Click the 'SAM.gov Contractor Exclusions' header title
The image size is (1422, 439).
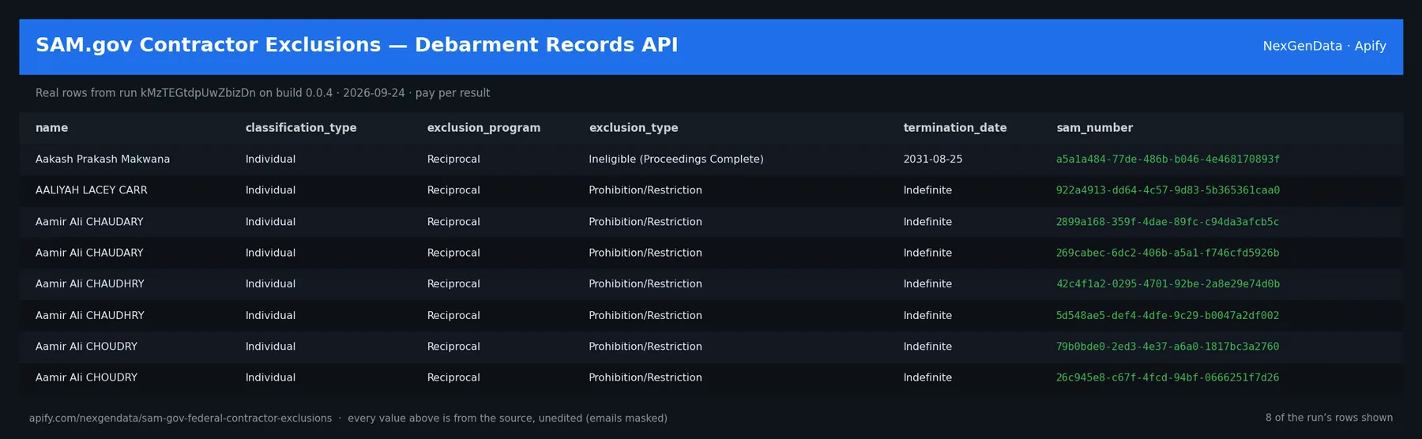point(356,45)
